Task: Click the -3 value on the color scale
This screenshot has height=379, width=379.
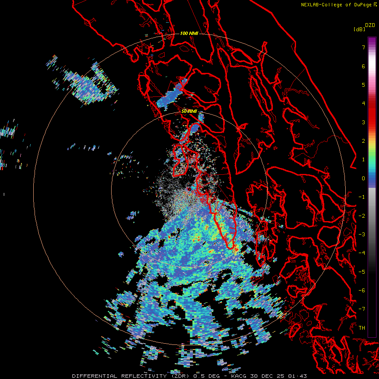Action: [x=362, y=235]
